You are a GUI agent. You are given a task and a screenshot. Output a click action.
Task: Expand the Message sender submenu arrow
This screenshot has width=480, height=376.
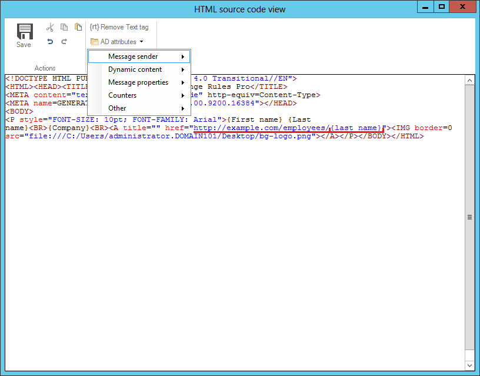coord(184,56)
